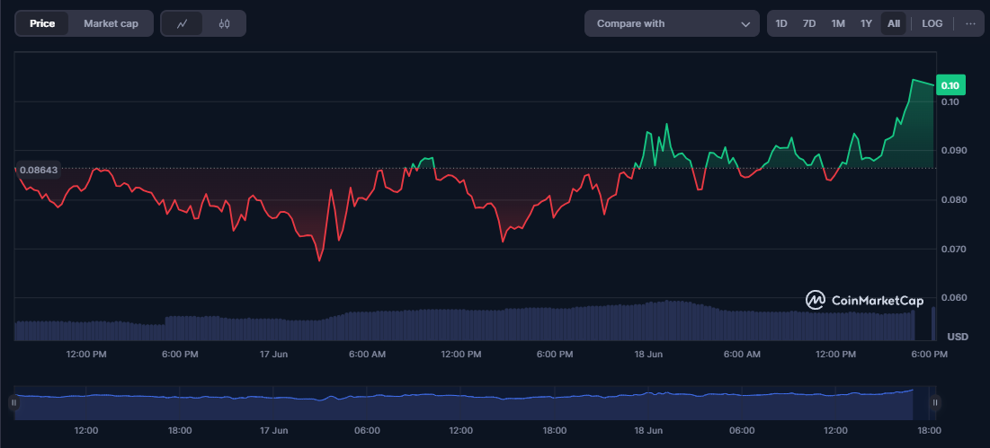Image resolution: width=990 pixels, height=448 pixels.
Task: Open the Compare with dropdown
Action: click(672, 23)
